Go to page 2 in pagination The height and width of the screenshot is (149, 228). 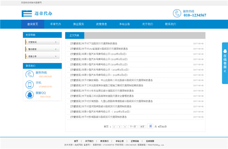pos(114,127)
